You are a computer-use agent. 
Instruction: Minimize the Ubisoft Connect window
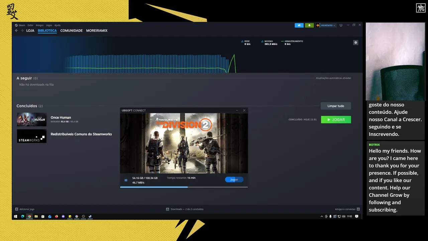[x=237, y=110]
